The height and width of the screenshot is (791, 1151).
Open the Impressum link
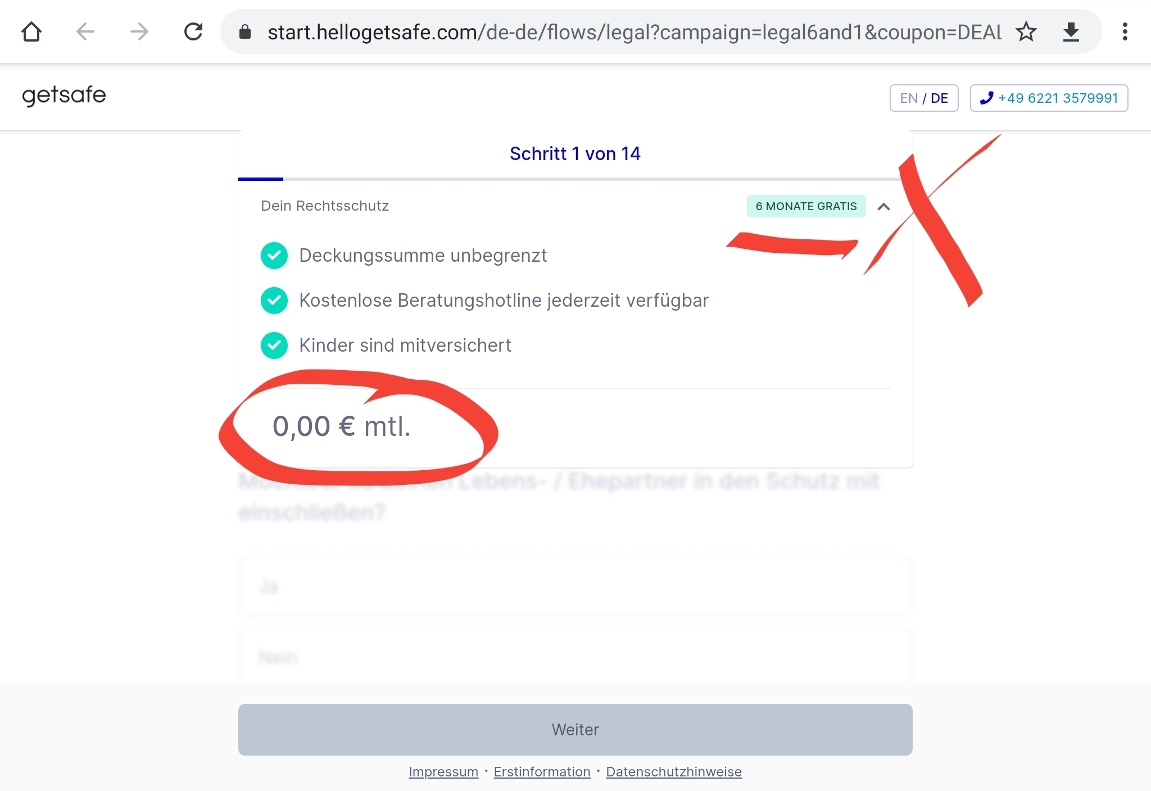click(443, 772)
